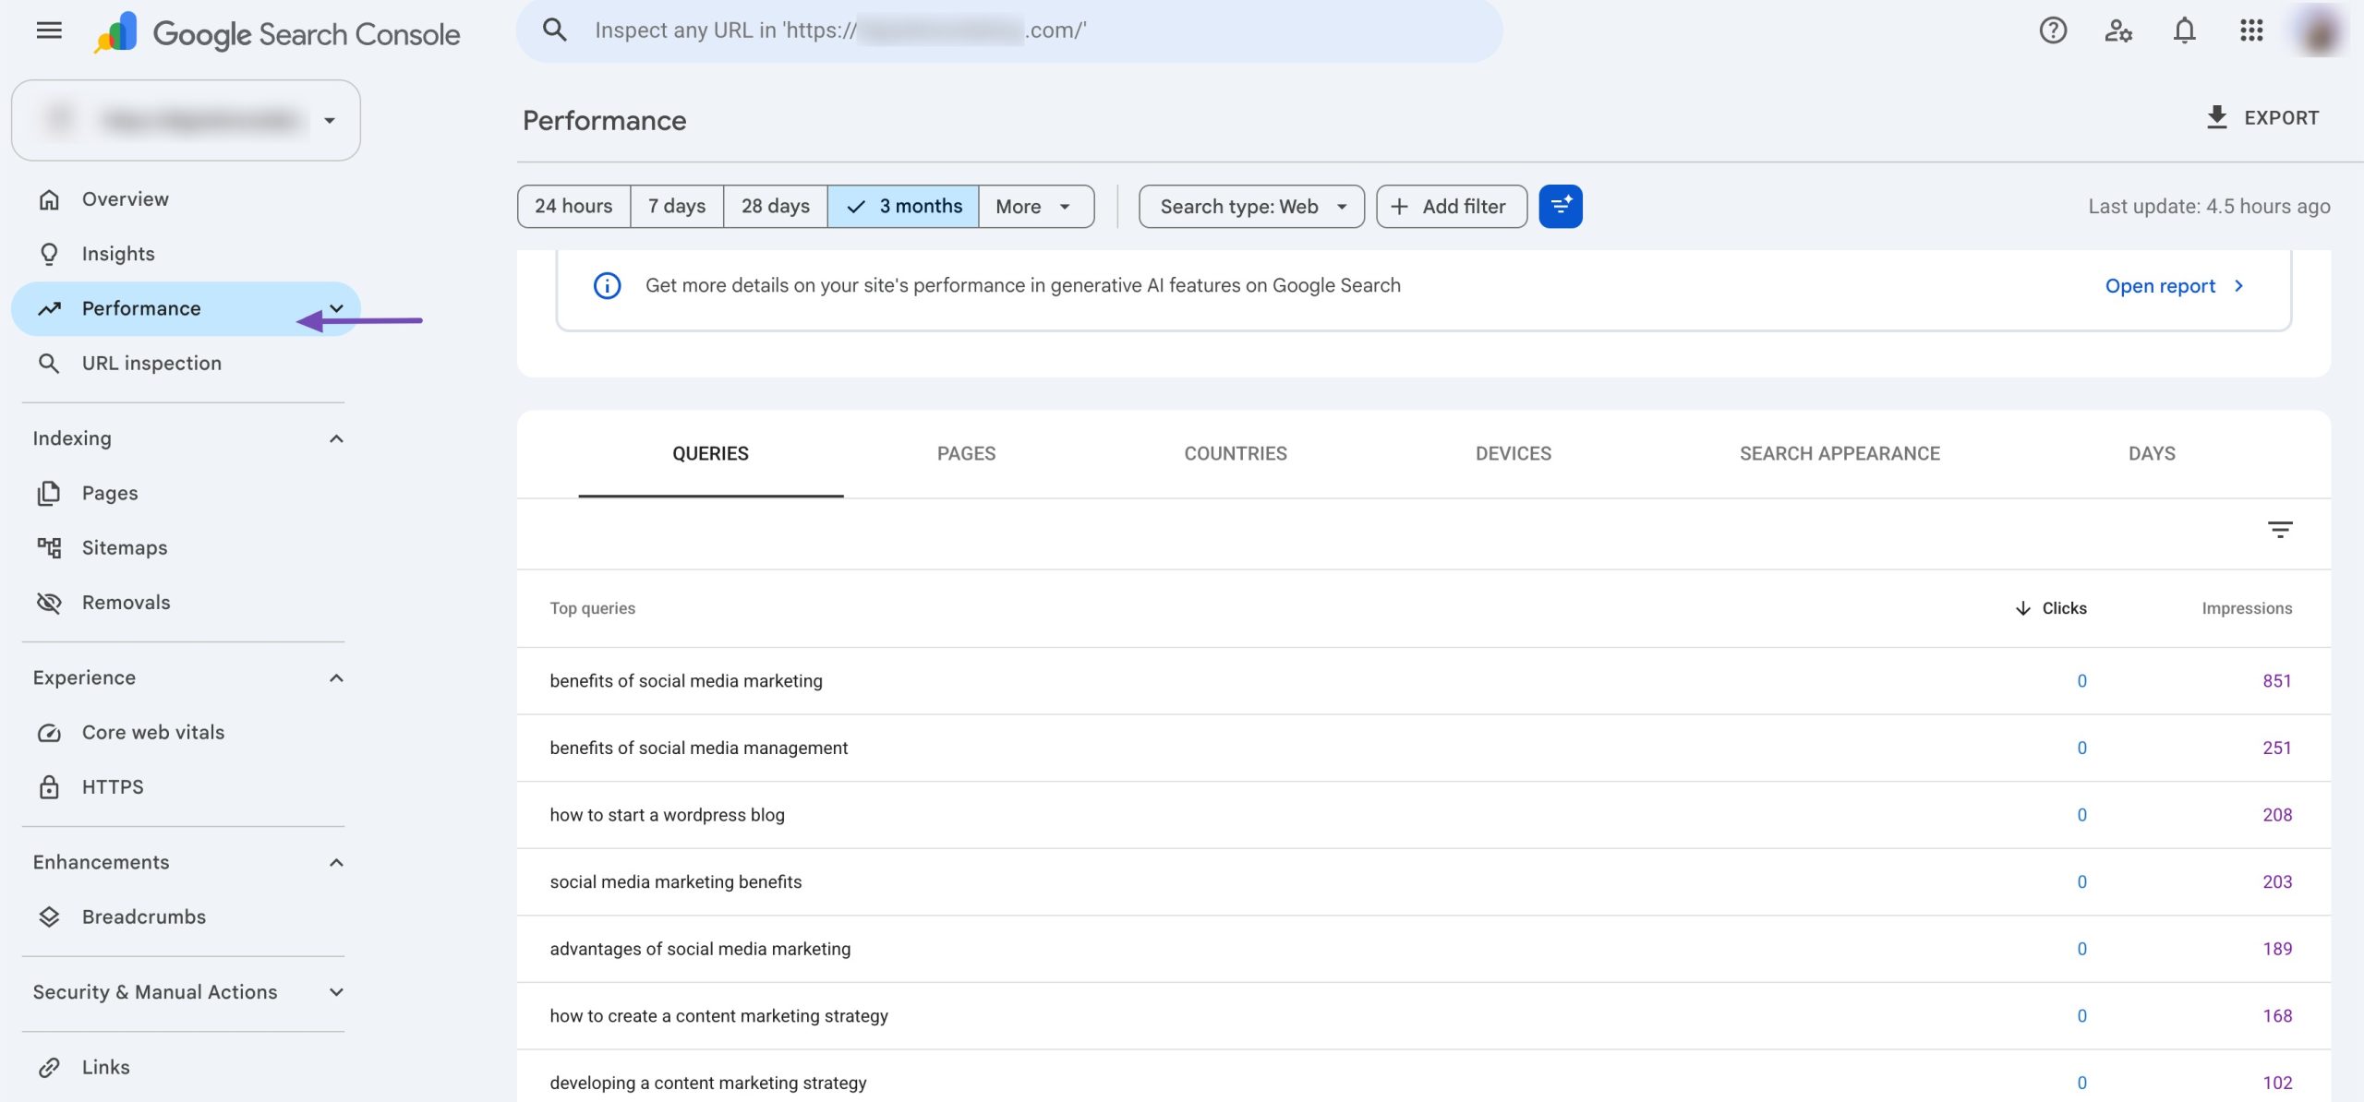The image size is (2364, 1102).
Task: Click the table filter rows icon
Action: 2280,530
